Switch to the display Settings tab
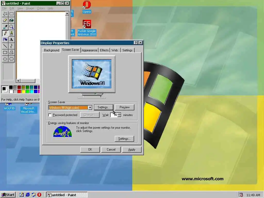 coord(127,50)
